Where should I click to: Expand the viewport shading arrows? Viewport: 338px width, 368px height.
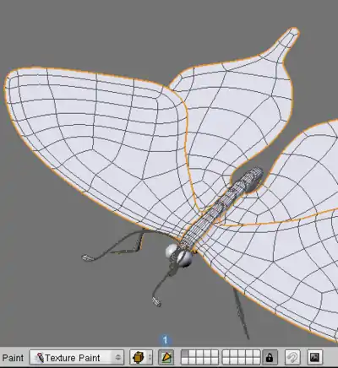click(x=150, y=358)
